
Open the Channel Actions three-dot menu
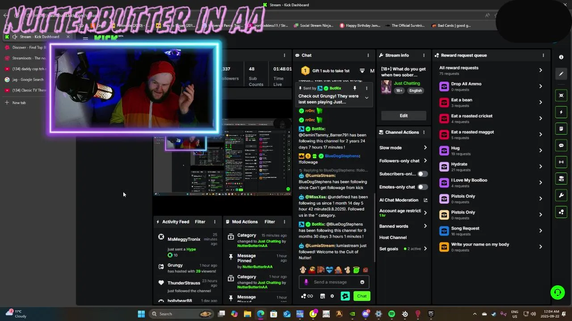point(424,132)
